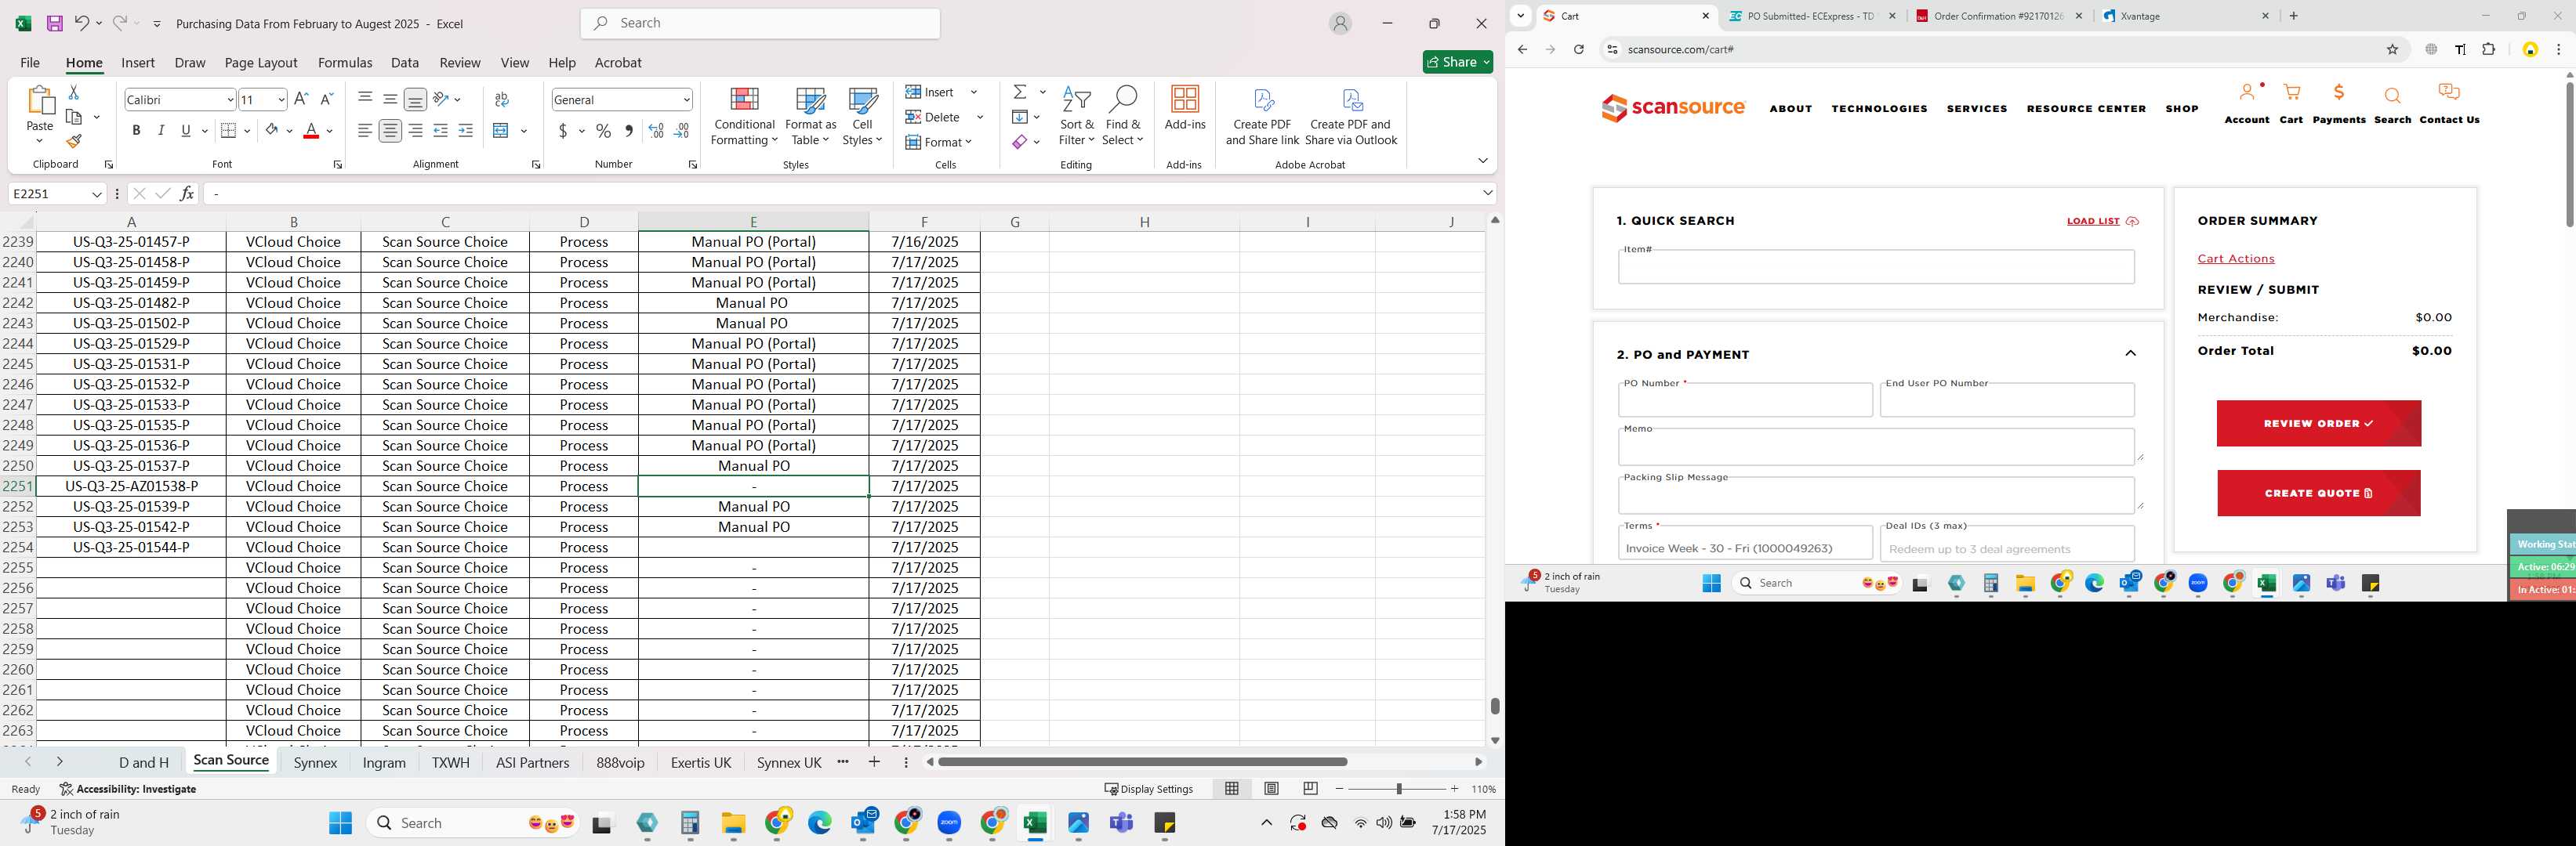Viewport: 2576px width, 846px height.
Task: Expand the Find & Select dropdown
Action: pos(1122,117)
